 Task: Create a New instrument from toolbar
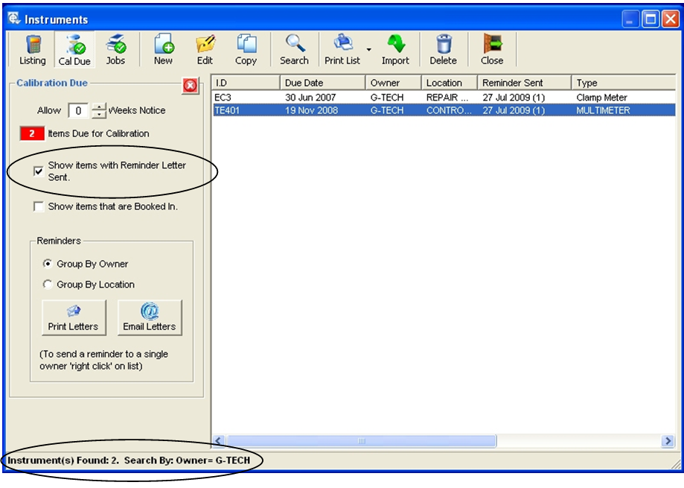click(163, 50)
